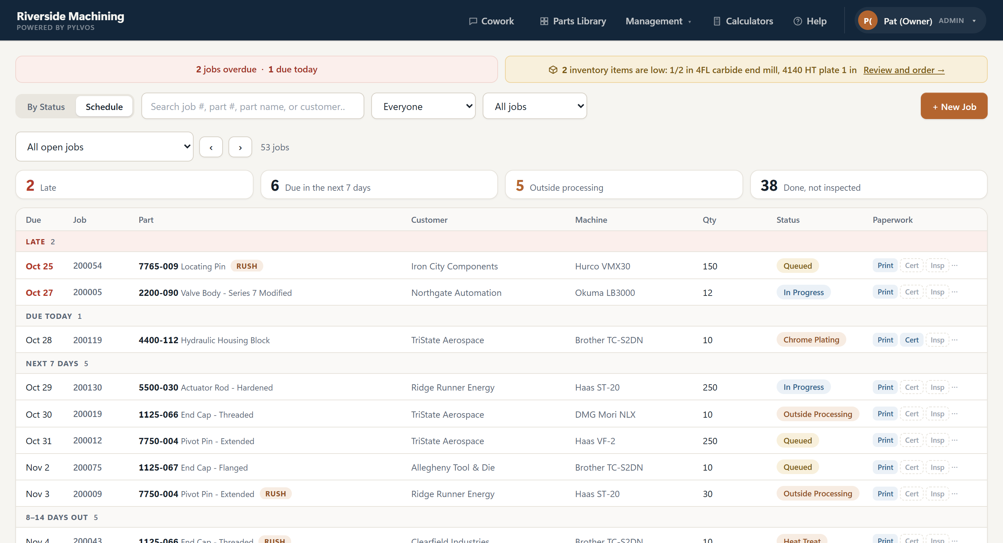This screenshot has width=1003, height=543.
Task: Print paperwork for job 200054
Action: point(885,266)
